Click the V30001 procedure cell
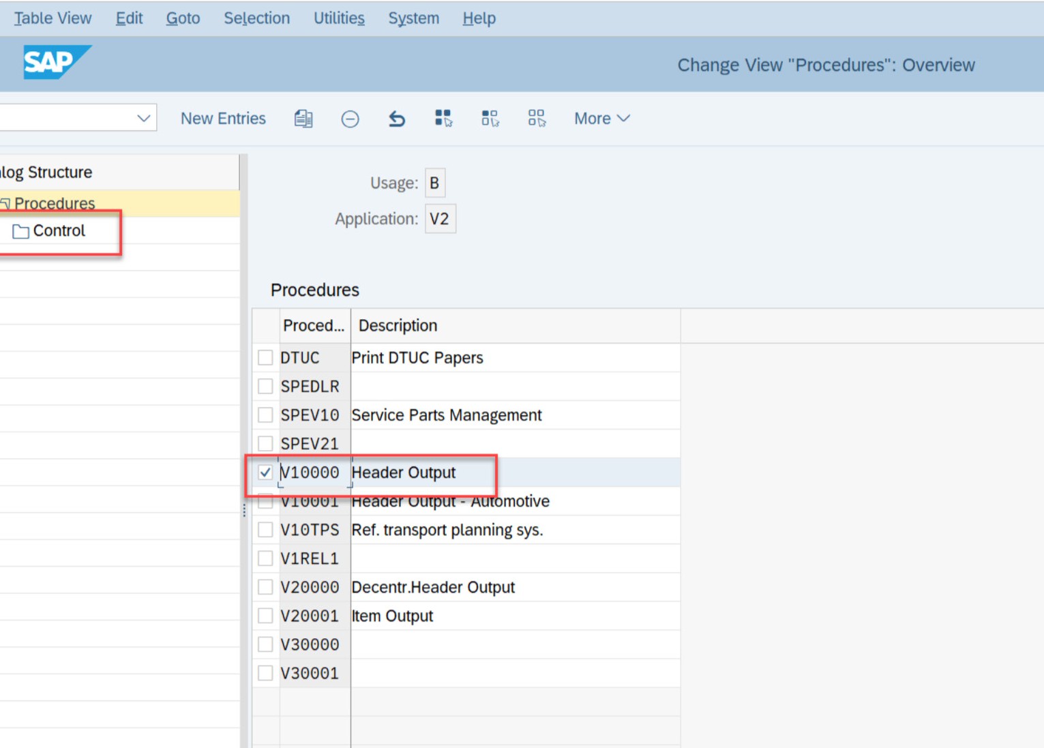Image resolution: width=1044 pixels, height=748 pixels. (314, 672)
